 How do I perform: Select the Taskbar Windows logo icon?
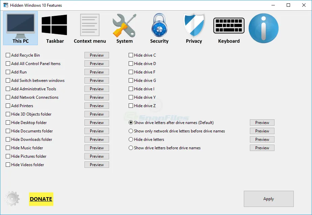[54, 25]
